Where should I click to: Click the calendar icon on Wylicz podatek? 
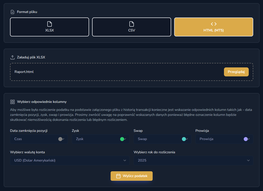click(119, 176)
